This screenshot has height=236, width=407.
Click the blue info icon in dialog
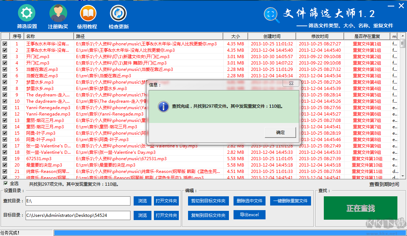pyautogui.click(x=163, y=106)
